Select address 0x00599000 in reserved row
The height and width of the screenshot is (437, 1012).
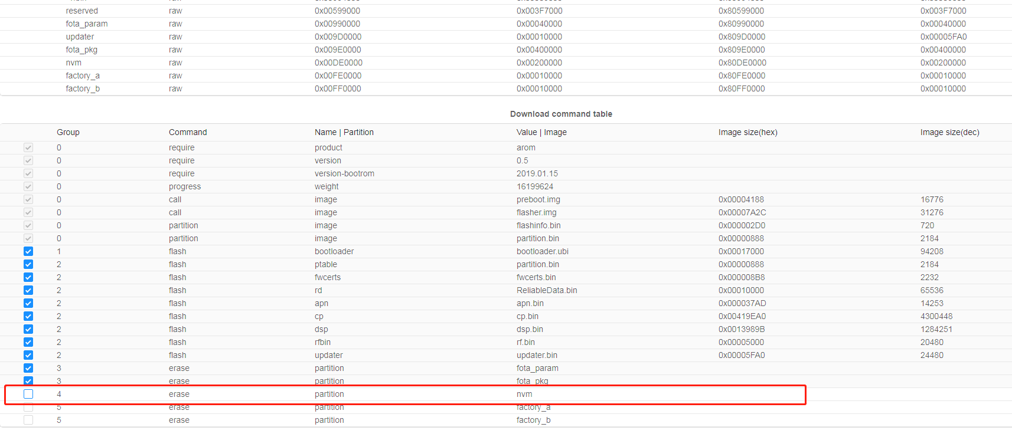tap(337, 11)
